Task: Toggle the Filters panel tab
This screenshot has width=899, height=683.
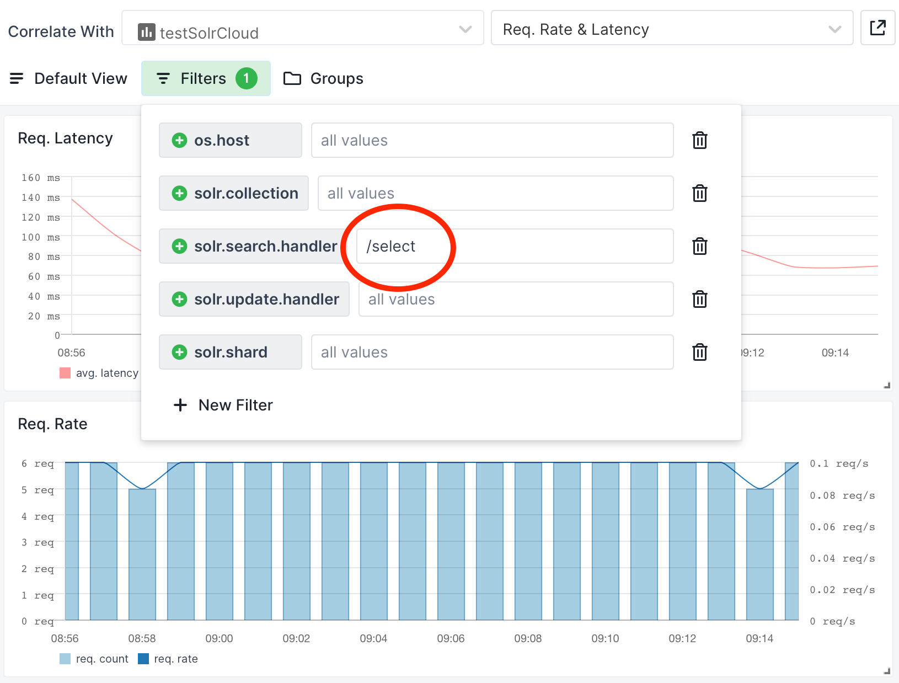Action: tap(206, 78)
